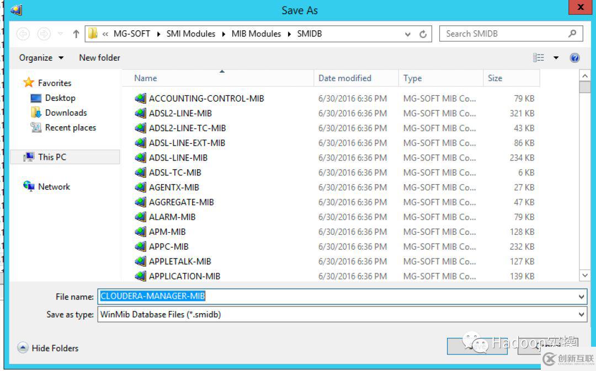Expand the File name history dropdown
Image resolution: width=596 pixels, height=371 pixels.
coord(581,297)
